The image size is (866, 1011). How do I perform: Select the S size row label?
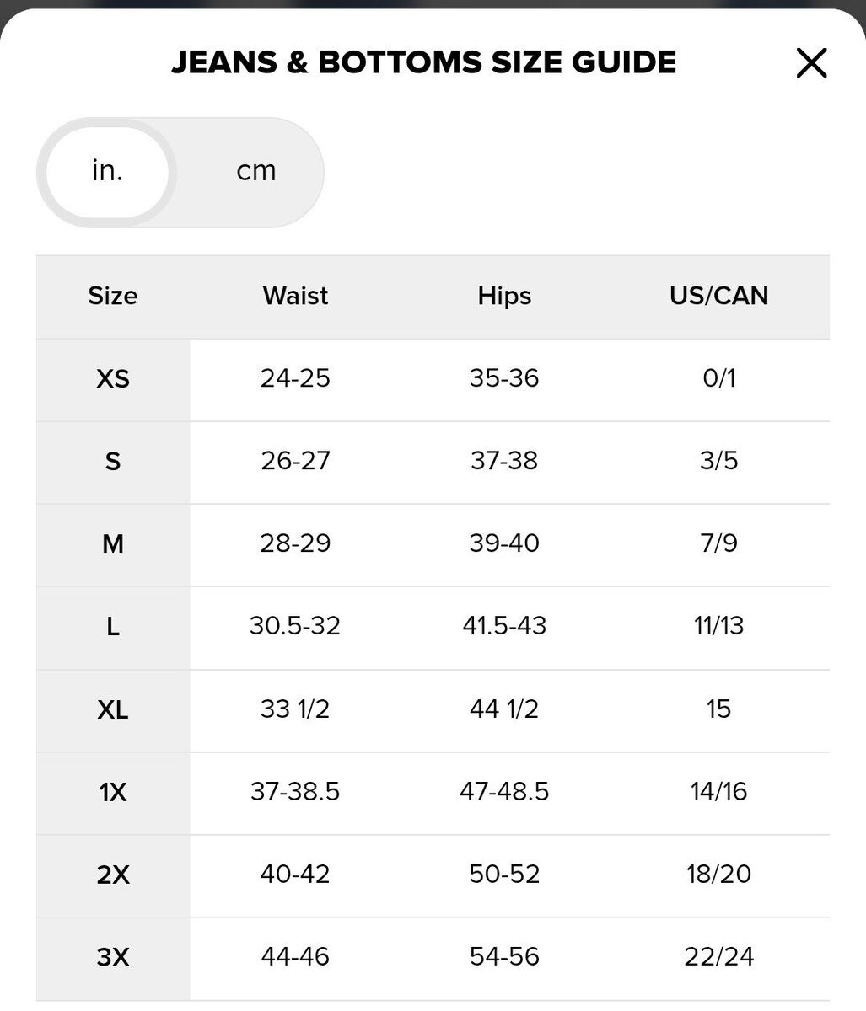click(x=113, y=461)
